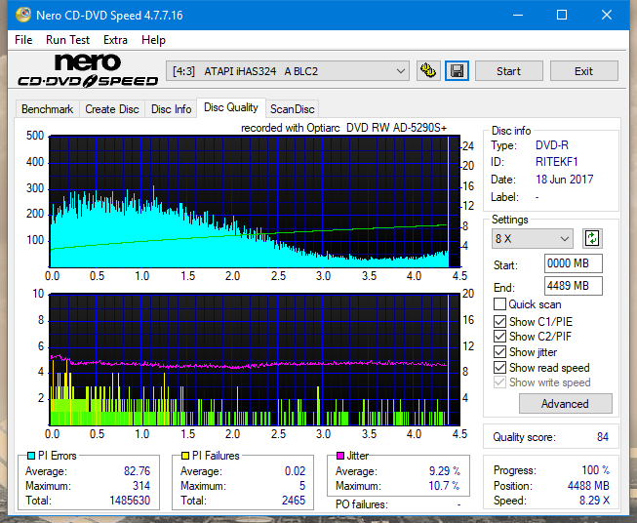
Task: Click the Start position field 0000 MB
Action: point(573,263)
